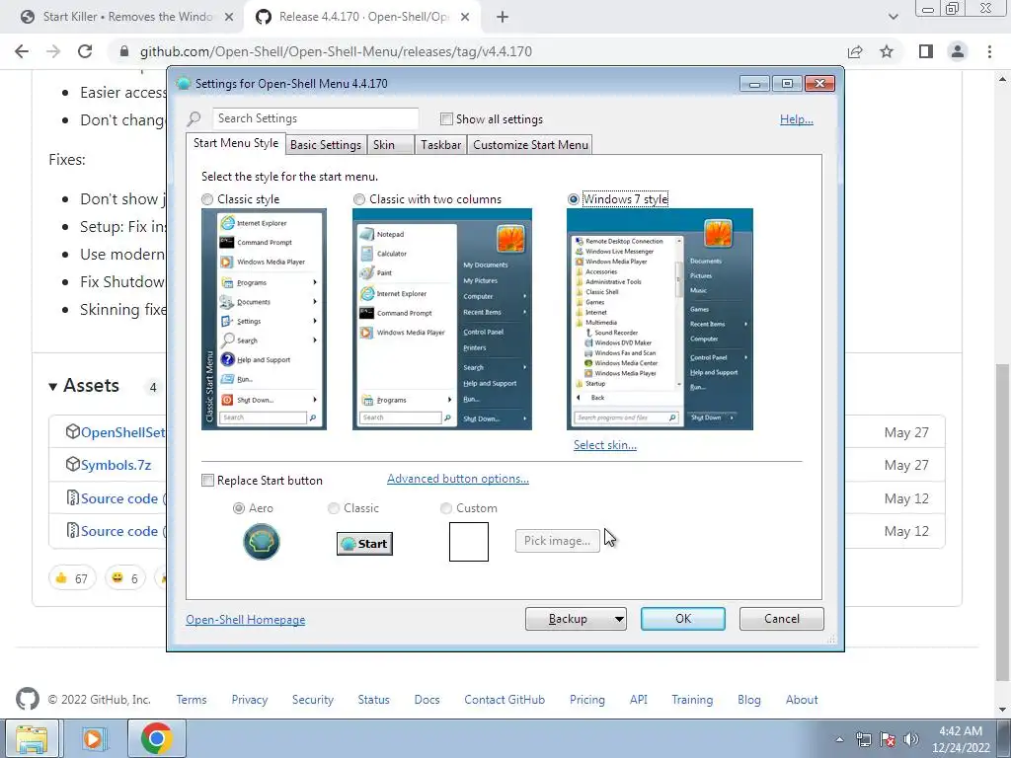
Task: Click the smiley reaction with 6
Action: pos(125,578)
